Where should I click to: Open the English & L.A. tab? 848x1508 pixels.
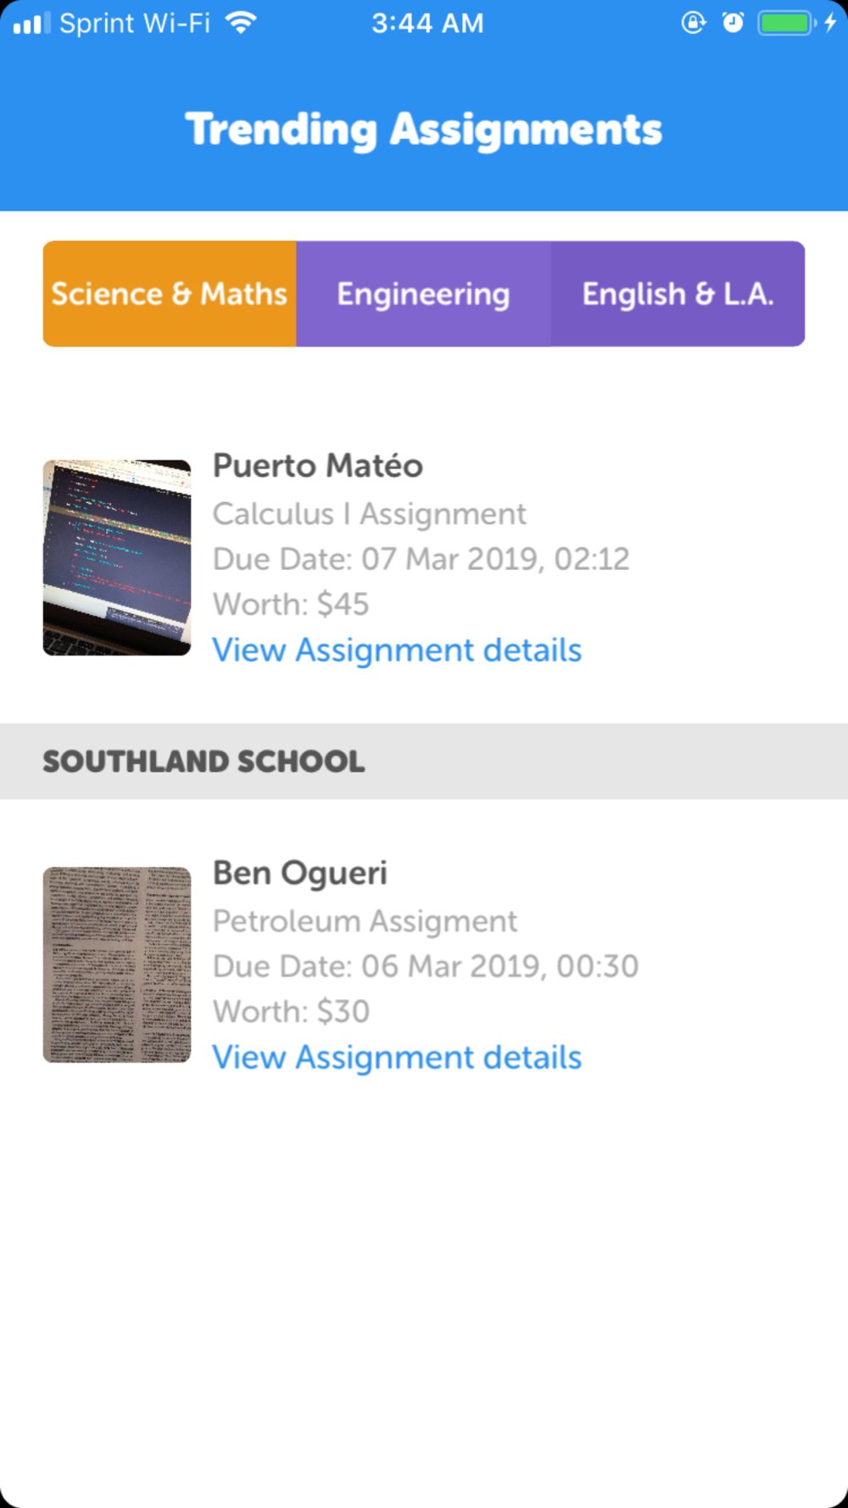click(x=678, y=293)
